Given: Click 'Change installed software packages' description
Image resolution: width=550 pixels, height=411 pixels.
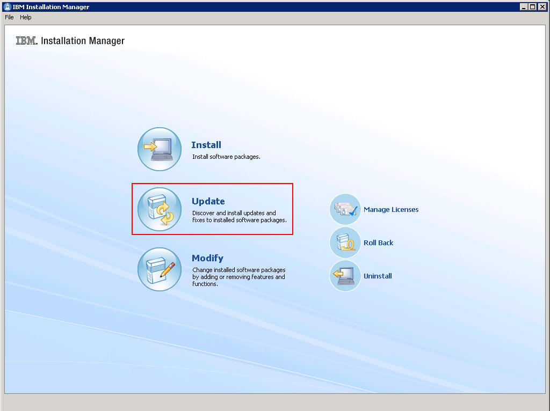Looking at the screenshot, I should click(x=239, y=277).
